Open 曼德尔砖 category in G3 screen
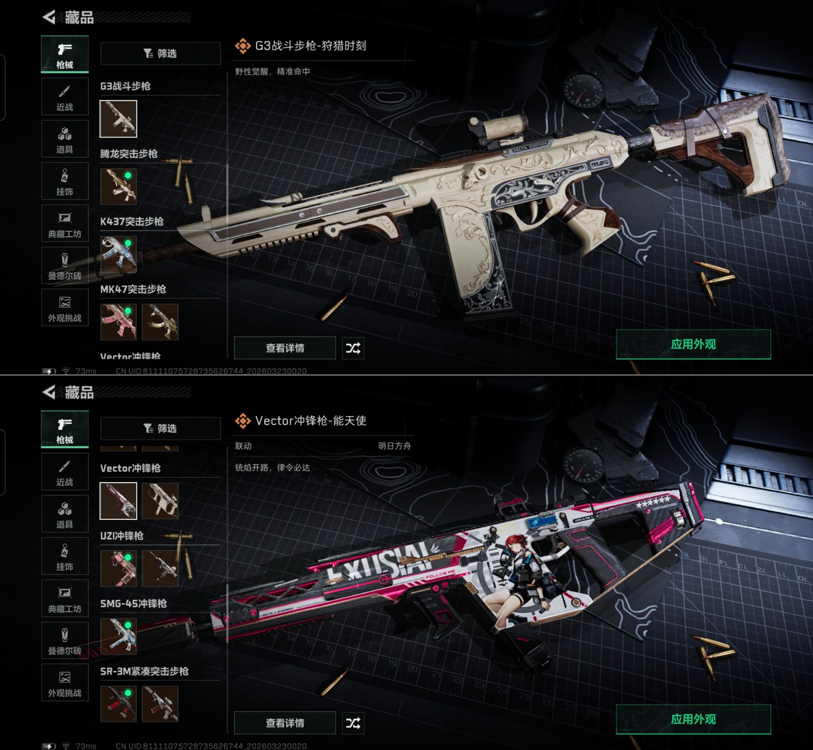 tap(65, 265)
